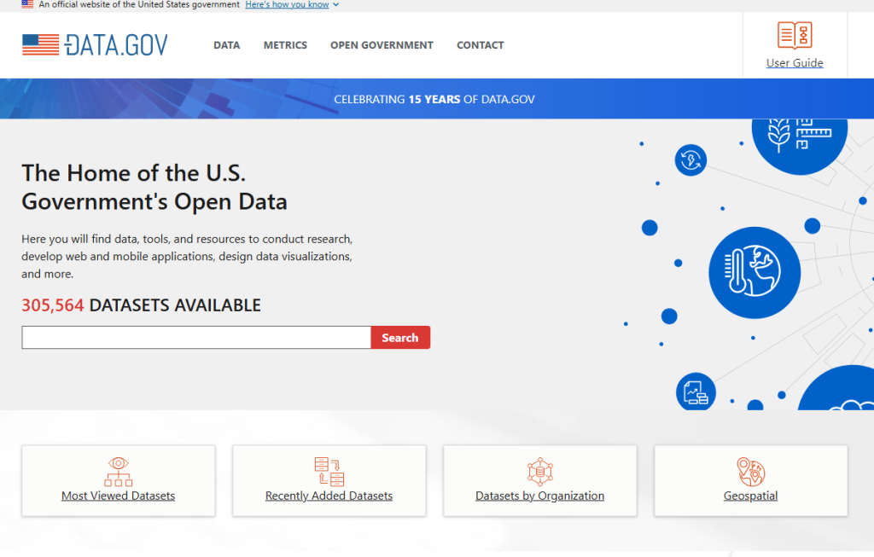Select the cloud circle icon
This screenshot has width=874, height=557.
click(836, 388)
